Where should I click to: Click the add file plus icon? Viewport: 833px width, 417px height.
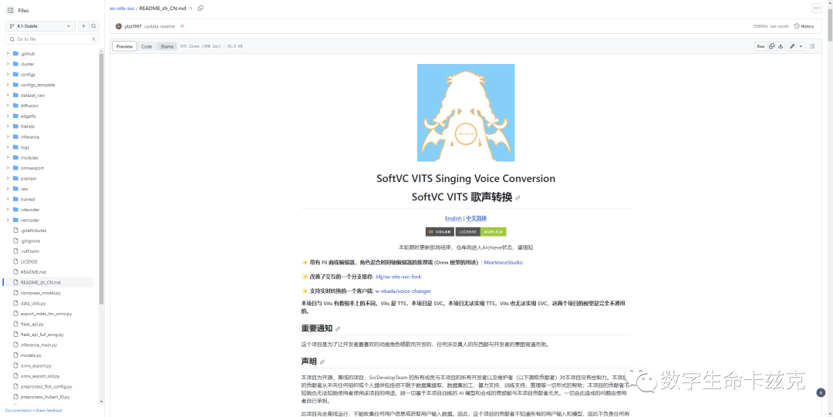(x=83, y=25)
